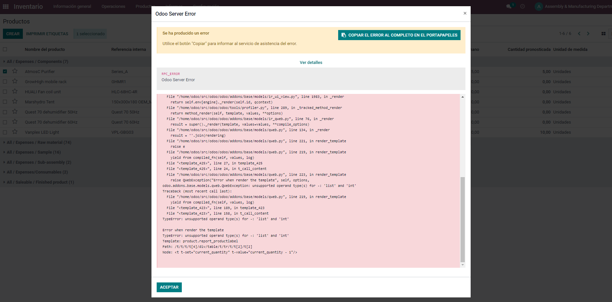Check the GrowHigh mobile rack checkbox

point(5,82)
